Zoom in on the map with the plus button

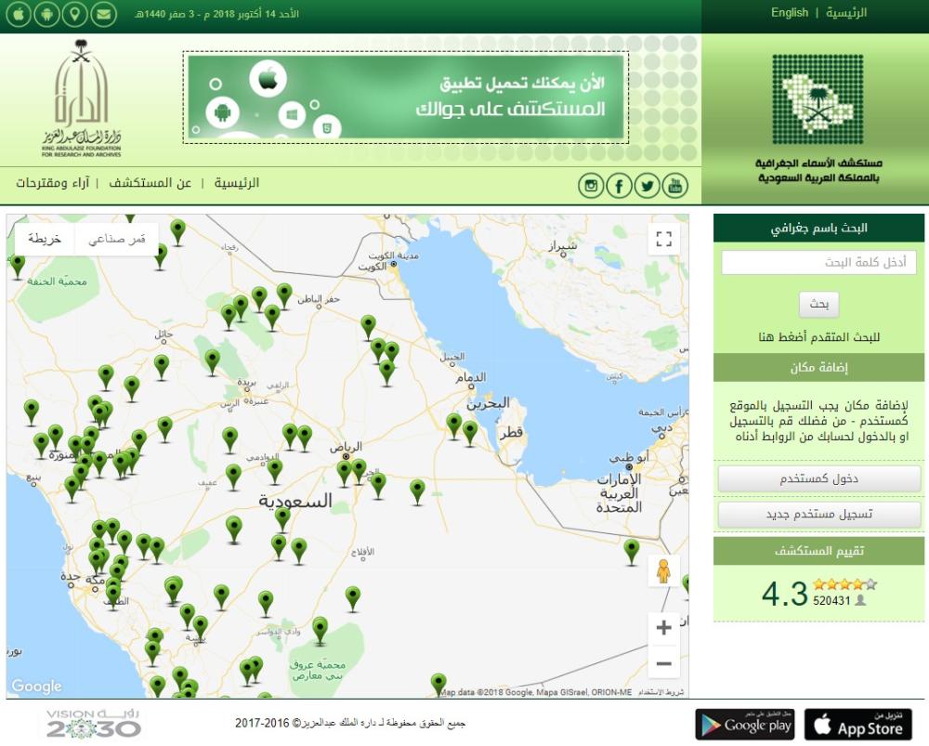click(663, 628)
